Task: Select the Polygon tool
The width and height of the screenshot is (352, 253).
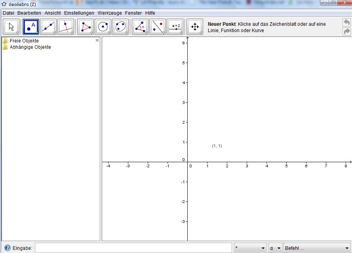Action: 86,27
